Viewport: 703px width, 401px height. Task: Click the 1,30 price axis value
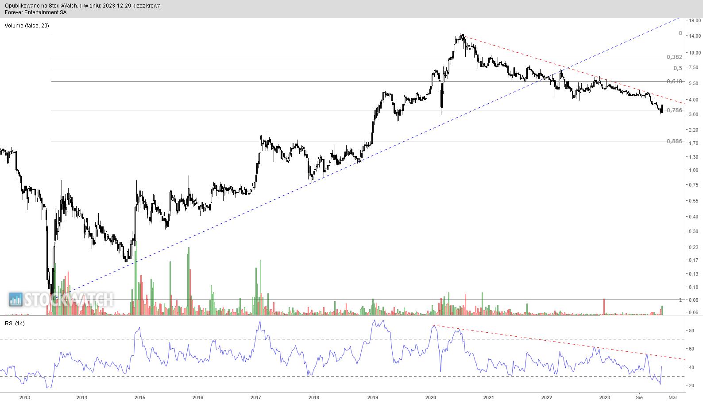[693, 157]
